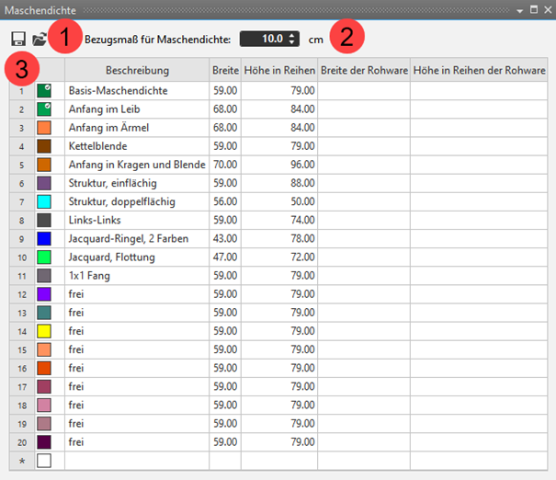Image resolution: width=556 pixels, height=480 pixels.
Task: Maximize the Maschendichte panel
Action: click(533, 8)
